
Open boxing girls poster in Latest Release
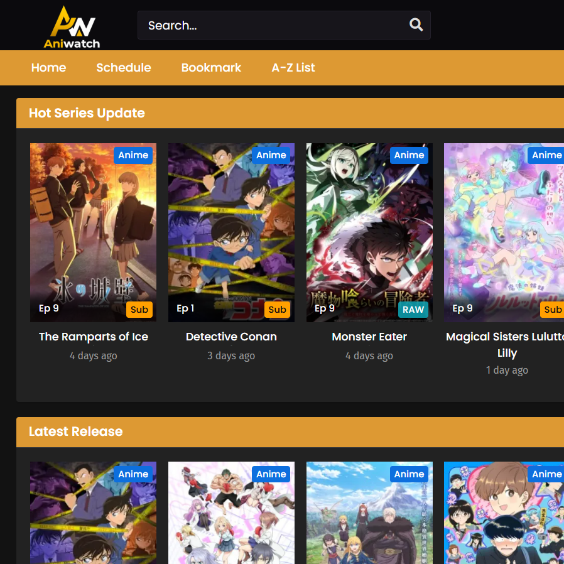tap(231, 513)
